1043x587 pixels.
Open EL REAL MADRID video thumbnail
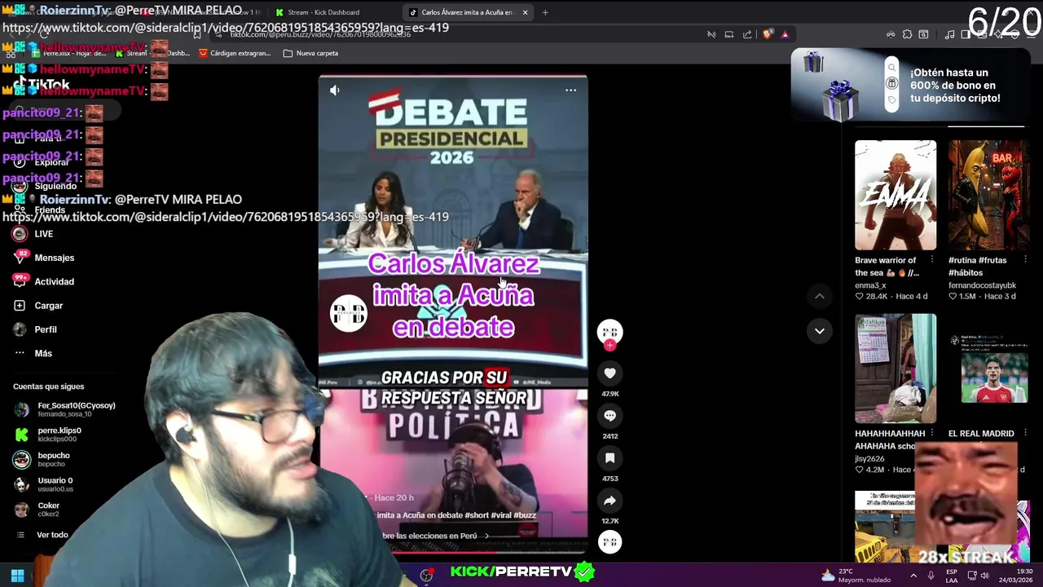coord(988,369)
